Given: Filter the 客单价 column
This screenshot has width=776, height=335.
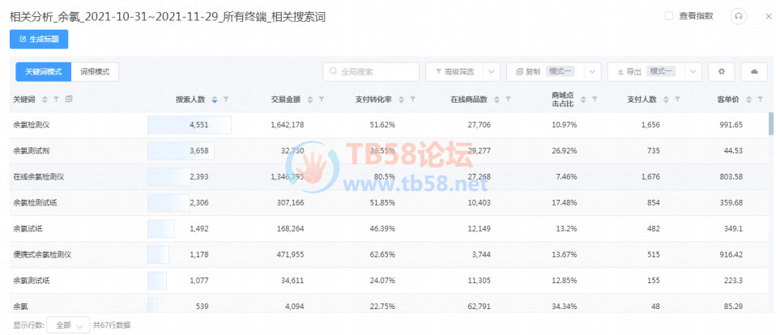Looking at the screenshot, I should click(760, 100).
